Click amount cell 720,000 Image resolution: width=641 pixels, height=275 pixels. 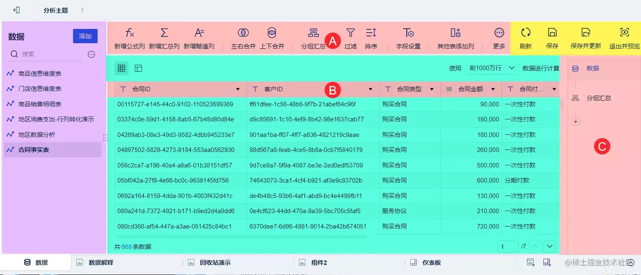coord(471,226)
